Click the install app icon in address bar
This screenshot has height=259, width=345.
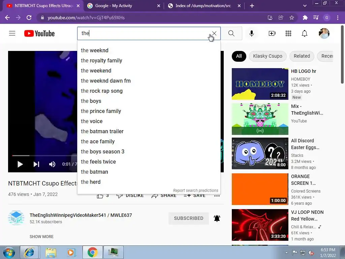point(270,18)
